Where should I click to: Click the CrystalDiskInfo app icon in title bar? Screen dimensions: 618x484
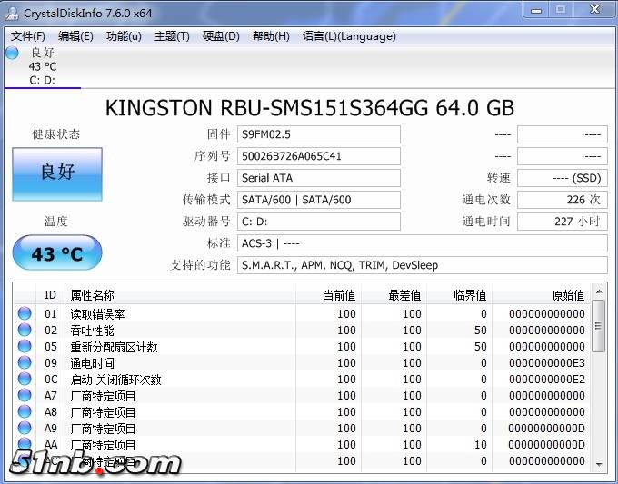[x=12, y=10]
